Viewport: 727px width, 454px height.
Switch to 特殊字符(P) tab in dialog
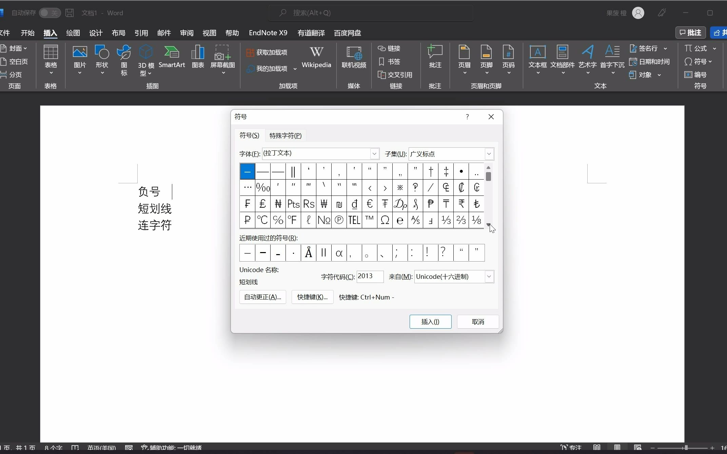[285, 136]
